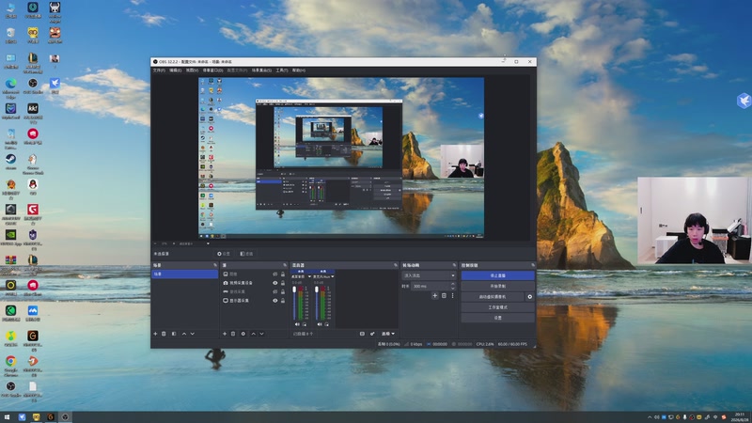The height and width of the screenshot is (423, 752).
Task: Open the 帮助(H) menu
Action: pos(299,70)
